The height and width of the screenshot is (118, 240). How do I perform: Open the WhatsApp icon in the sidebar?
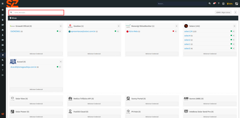coord(3,50)
